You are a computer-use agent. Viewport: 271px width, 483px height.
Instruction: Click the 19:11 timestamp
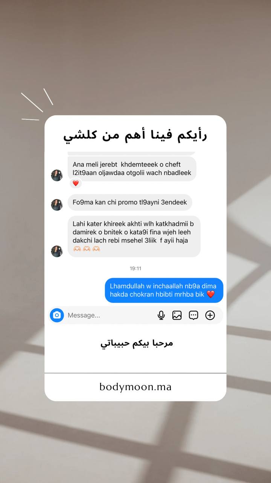click(x=135, y=269)
